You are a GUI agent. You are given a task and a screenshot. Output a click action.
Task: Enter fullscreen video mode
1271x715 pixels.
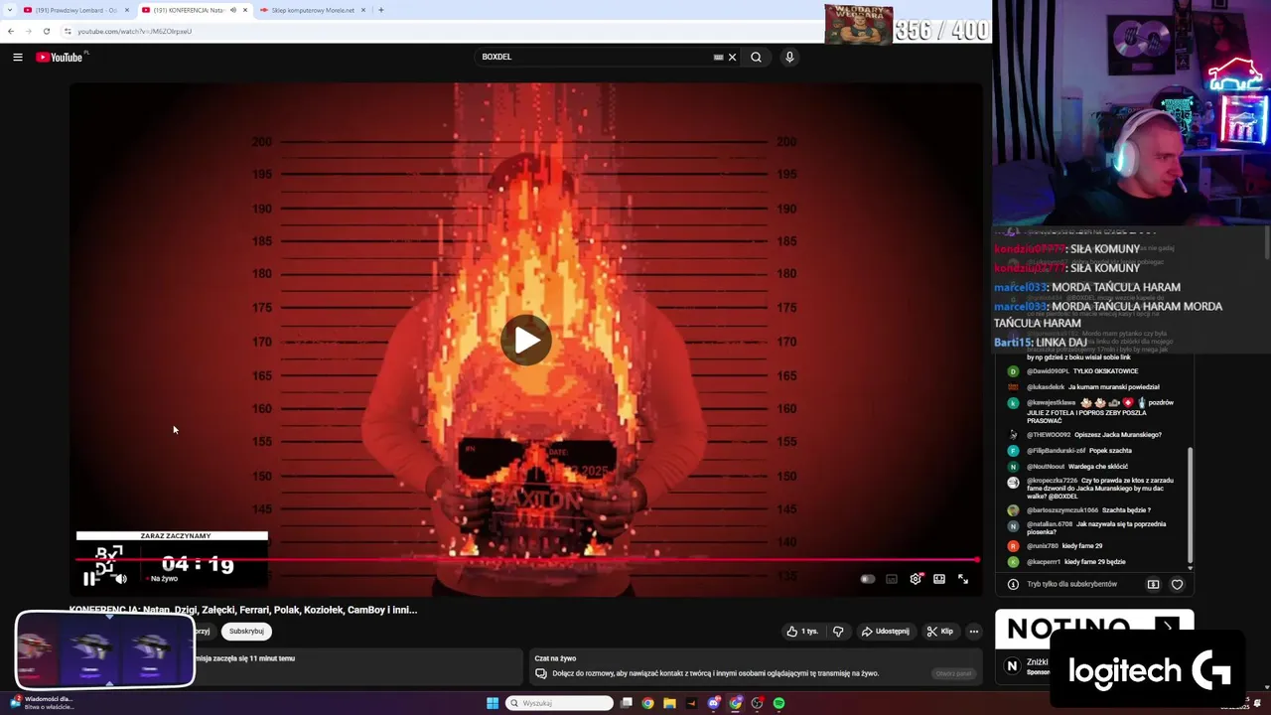point(963,579)
